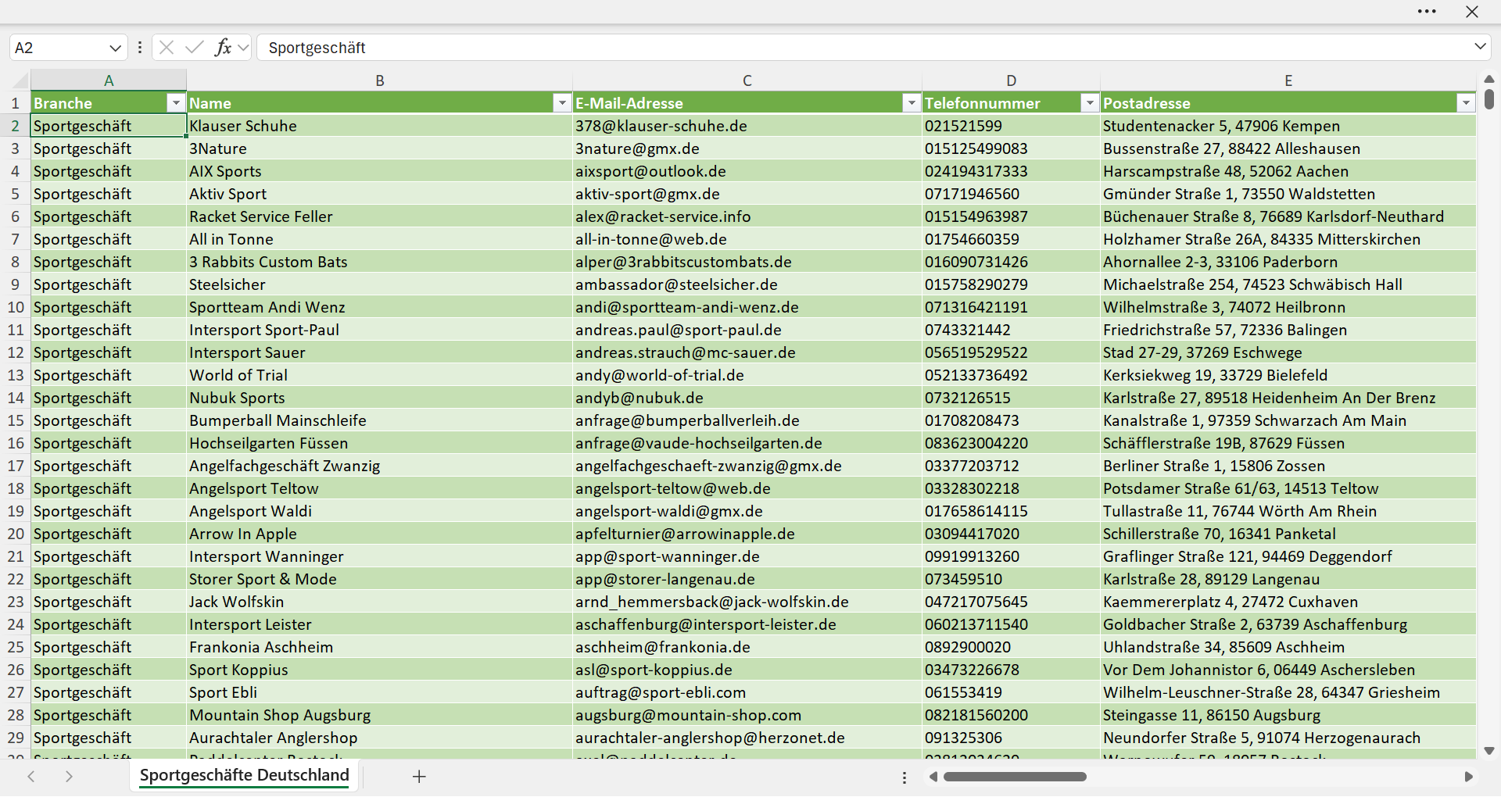Open the Telefonnummer filter dropdown
1501x797 pixels.
click(1090, 103)
